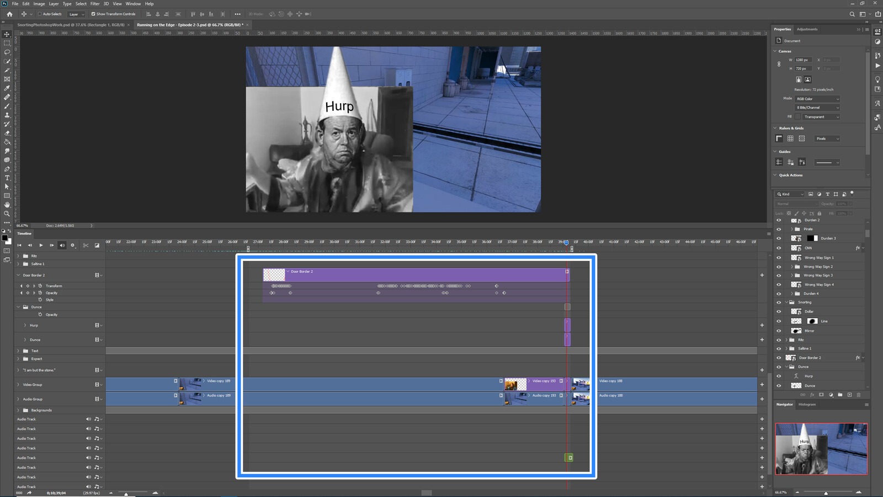Viewport: 883px width, 497px height.
Task: Open the Filter menu
Action: [x=95, y=4]
